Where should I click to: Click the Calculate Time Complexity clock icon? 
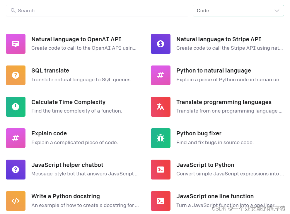point(16,107)
